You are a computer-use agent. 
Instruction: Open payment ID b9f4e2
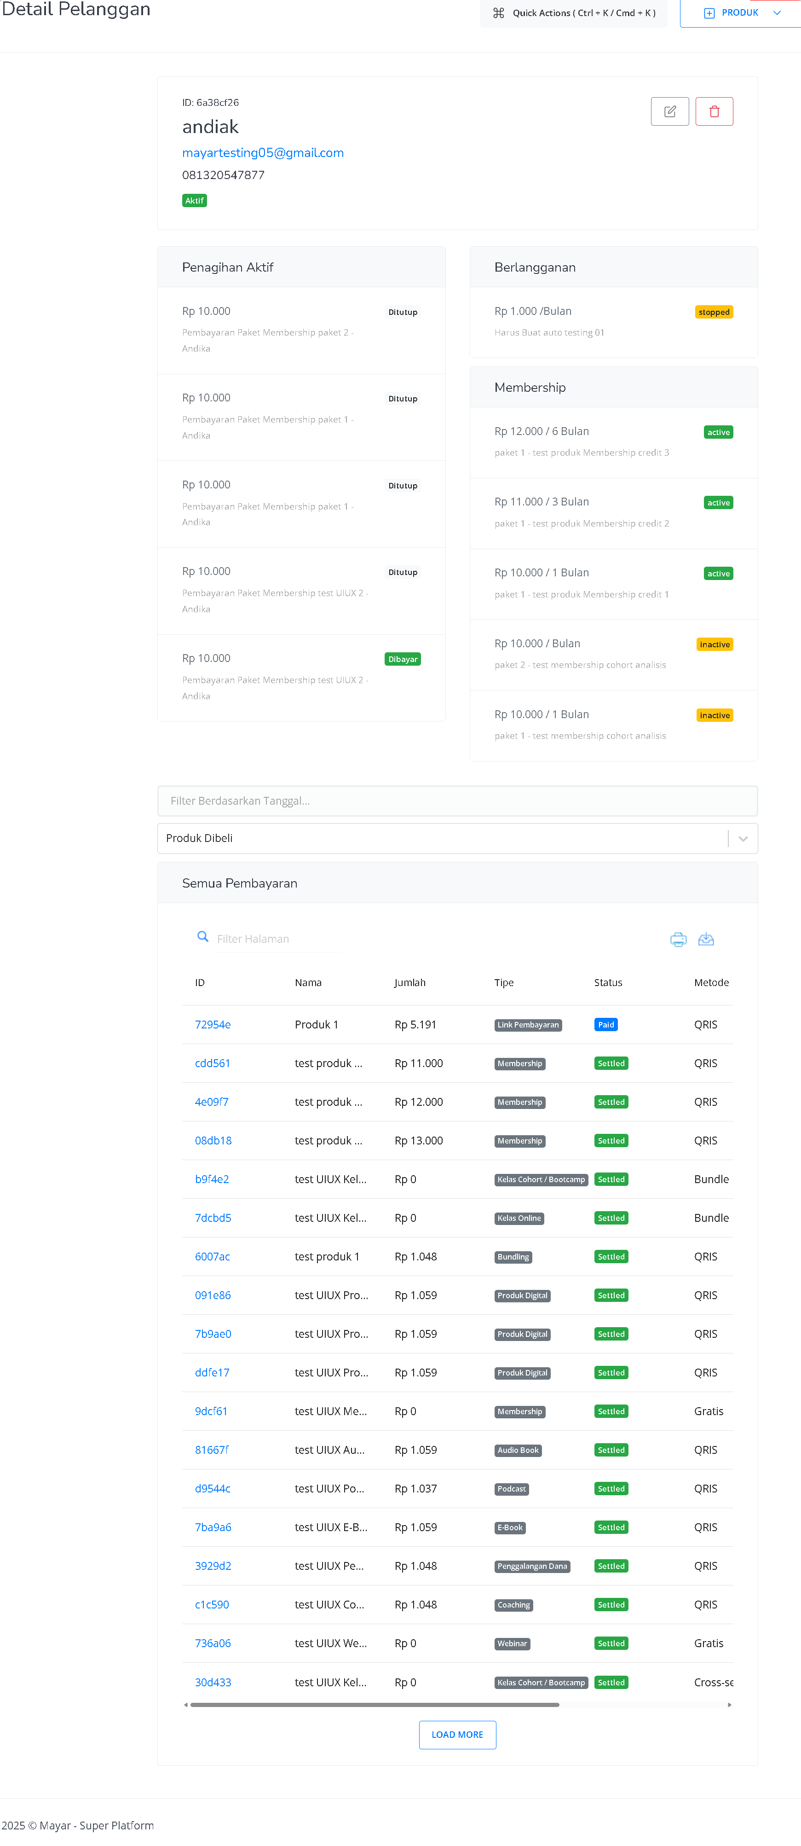tap(212, 1179)
